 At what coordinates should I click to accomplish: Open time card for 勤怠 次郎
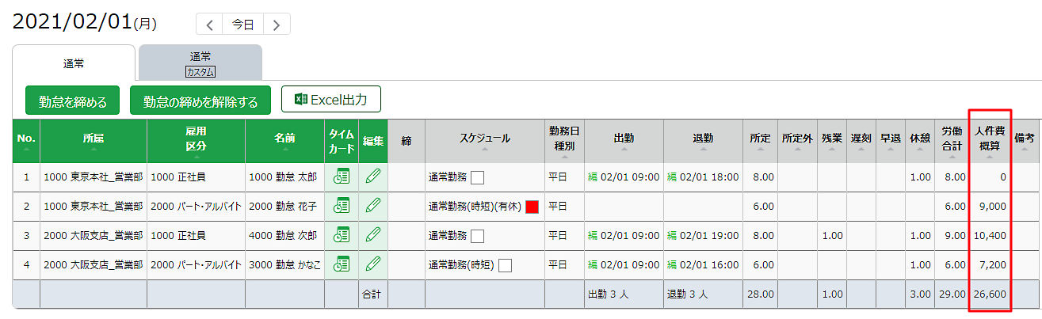pyautogui.click(x=342, y=235)
